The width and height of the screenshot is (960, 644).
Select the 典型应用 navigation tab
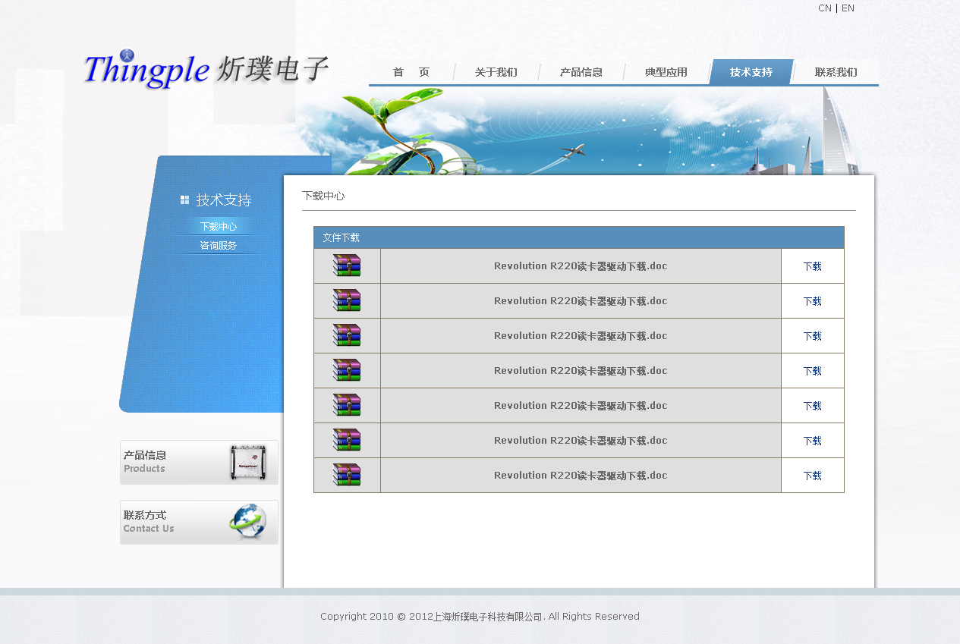[666, 72]
